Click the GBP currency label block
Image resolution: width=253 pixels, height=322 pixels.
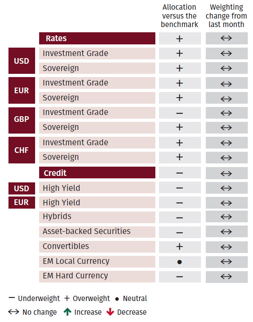22,120
